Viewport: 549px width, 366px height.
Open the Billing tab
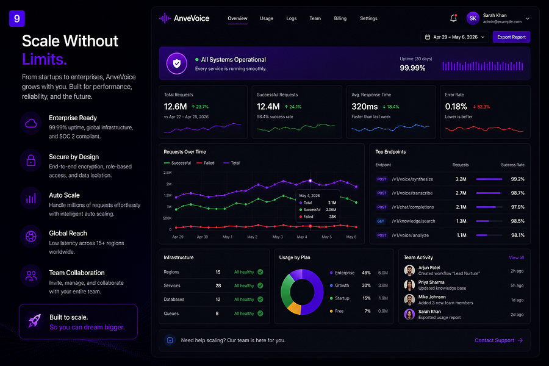point(340,18)
